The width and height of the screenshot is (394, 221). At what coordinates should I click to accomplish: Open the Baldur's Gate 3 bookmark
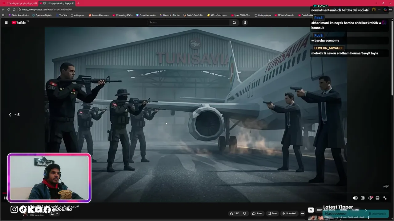(194, 15)
